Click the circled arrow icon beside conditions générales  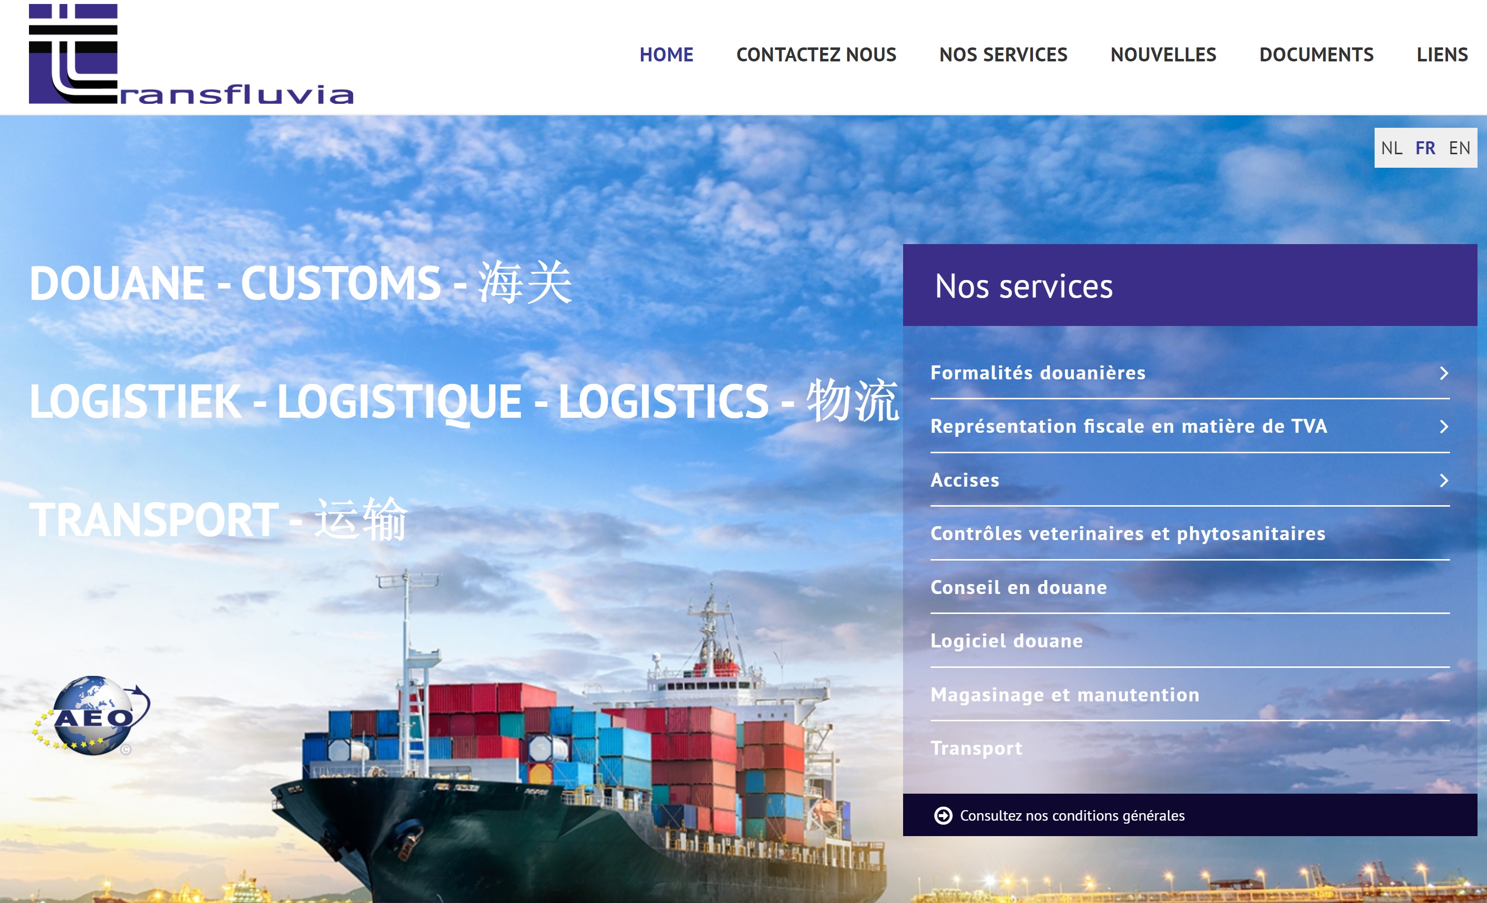[943, 816]
